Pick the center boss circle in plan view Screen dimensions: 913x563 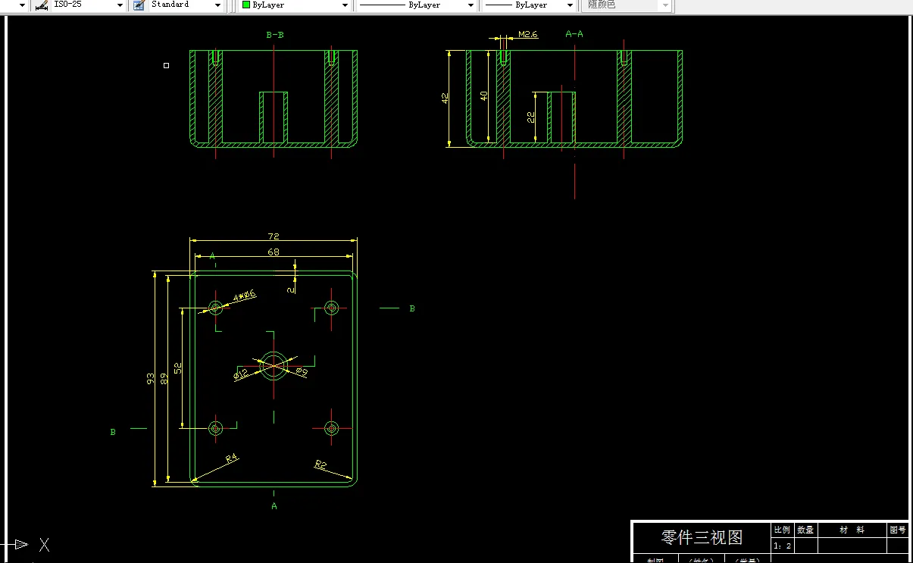(x=274, y=365)
